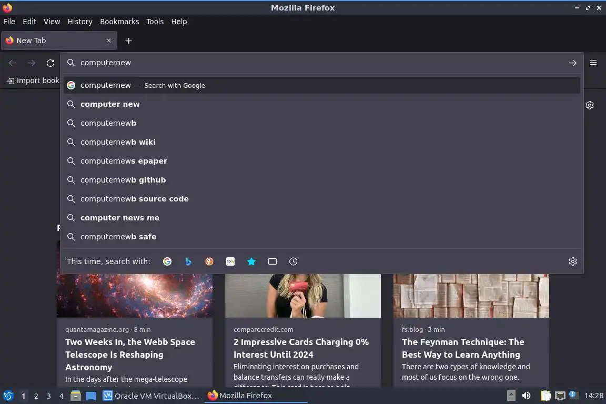Open file manager icon in taskbar
The width and height of the screenshot is (606, 404).
76,396
